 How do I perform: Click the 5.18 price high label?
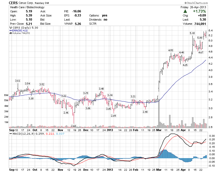192,33
